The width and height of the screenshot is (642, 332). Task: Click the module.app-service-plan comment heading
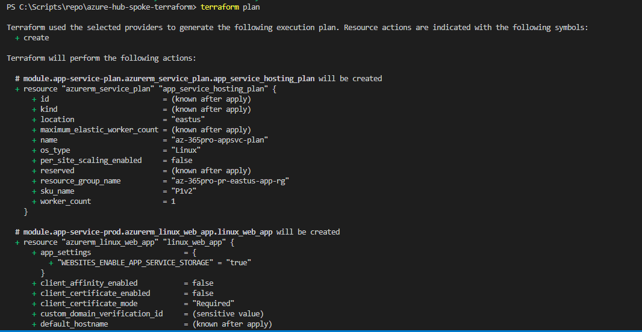coord(199,79)
